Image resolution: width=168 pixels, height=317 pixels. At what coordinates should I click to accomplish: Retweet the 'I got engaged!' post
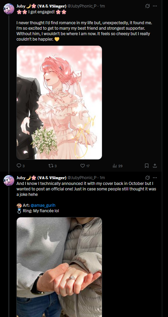pyautogui.click(x=52, y=166)
